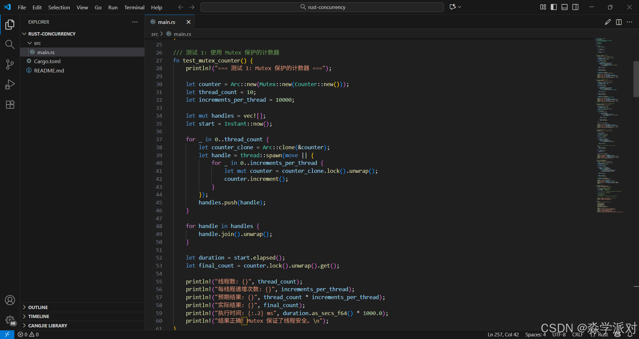
Task: Open the Search view in activity bar
Action: pos(10,45)
